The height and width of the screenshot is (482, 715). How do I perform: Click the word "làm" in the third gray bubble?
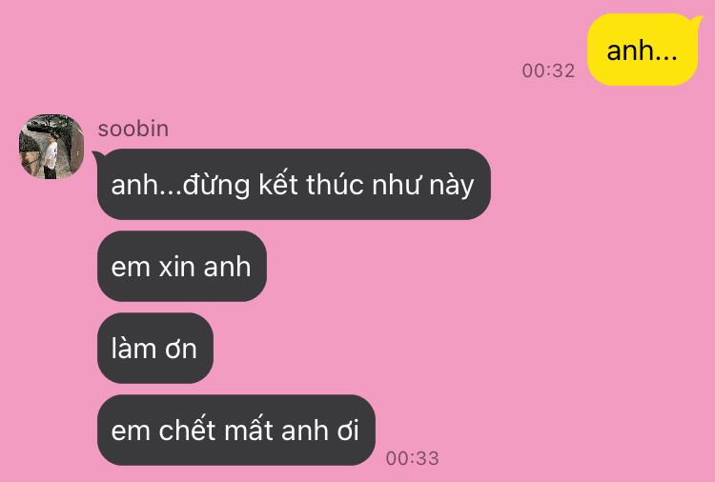[x=133, y=349]
